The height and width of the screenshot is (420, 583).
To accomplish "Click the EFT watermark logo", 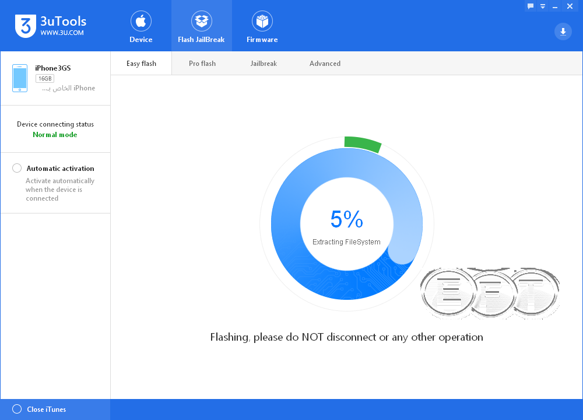I will coord(490,293).
